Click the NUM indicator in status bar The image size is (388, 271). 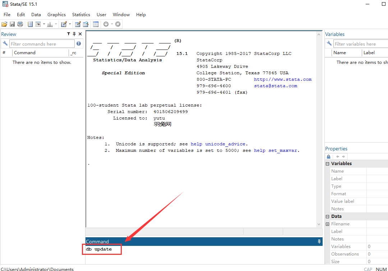(381, 269)
